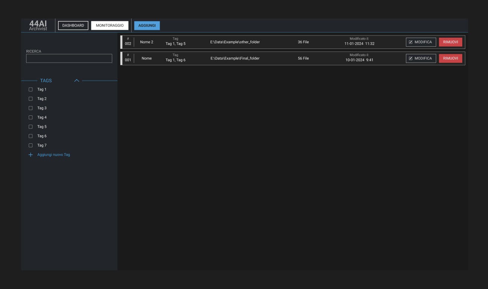Check the Tag 7 checkbox

coord(31,146)
